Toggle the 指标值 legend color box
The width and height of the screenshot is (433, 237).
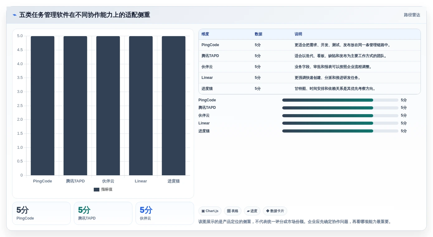point(97,190)
